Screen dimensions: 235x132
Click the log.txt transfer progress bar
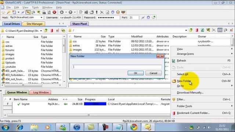pyautogui.click(x=95, y=104)
